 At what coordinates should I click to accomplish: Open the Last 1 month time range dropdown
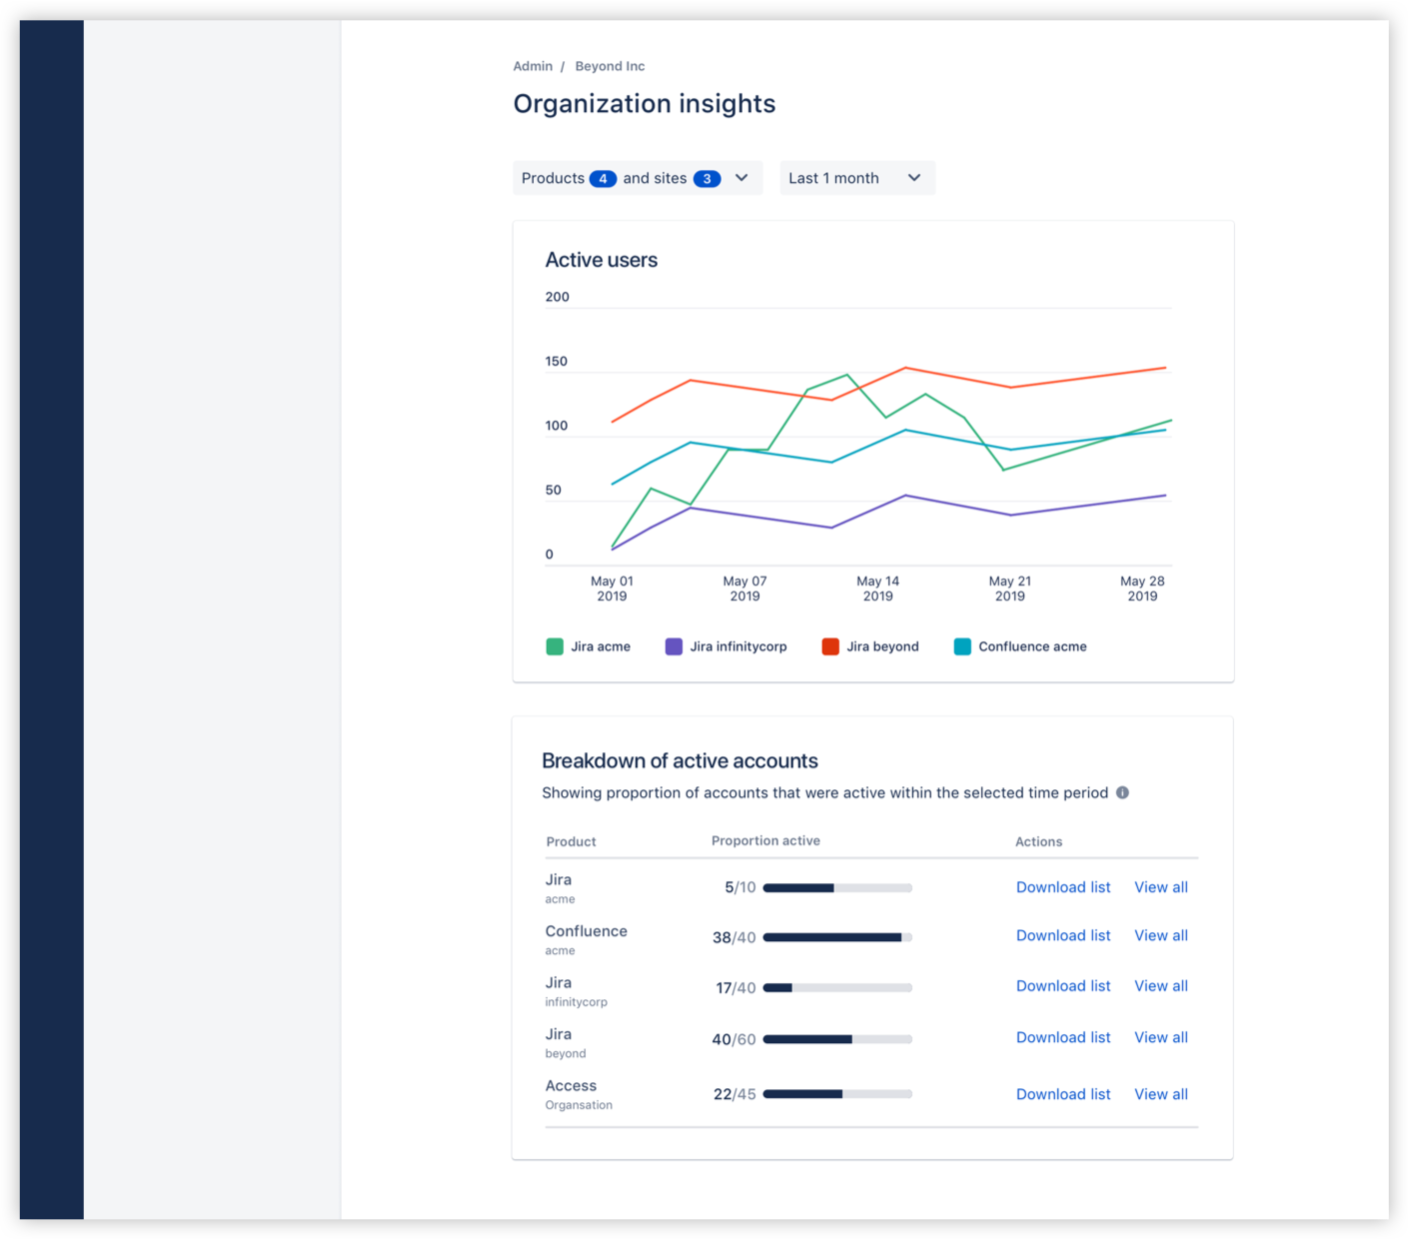(x=857, y=178)
